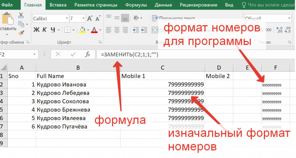The image size is (296, 158).
Task: Align text left
Action: 109,30
